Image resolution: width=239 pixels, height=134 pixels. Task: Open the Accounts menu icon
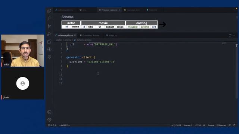tap(49, 112)
